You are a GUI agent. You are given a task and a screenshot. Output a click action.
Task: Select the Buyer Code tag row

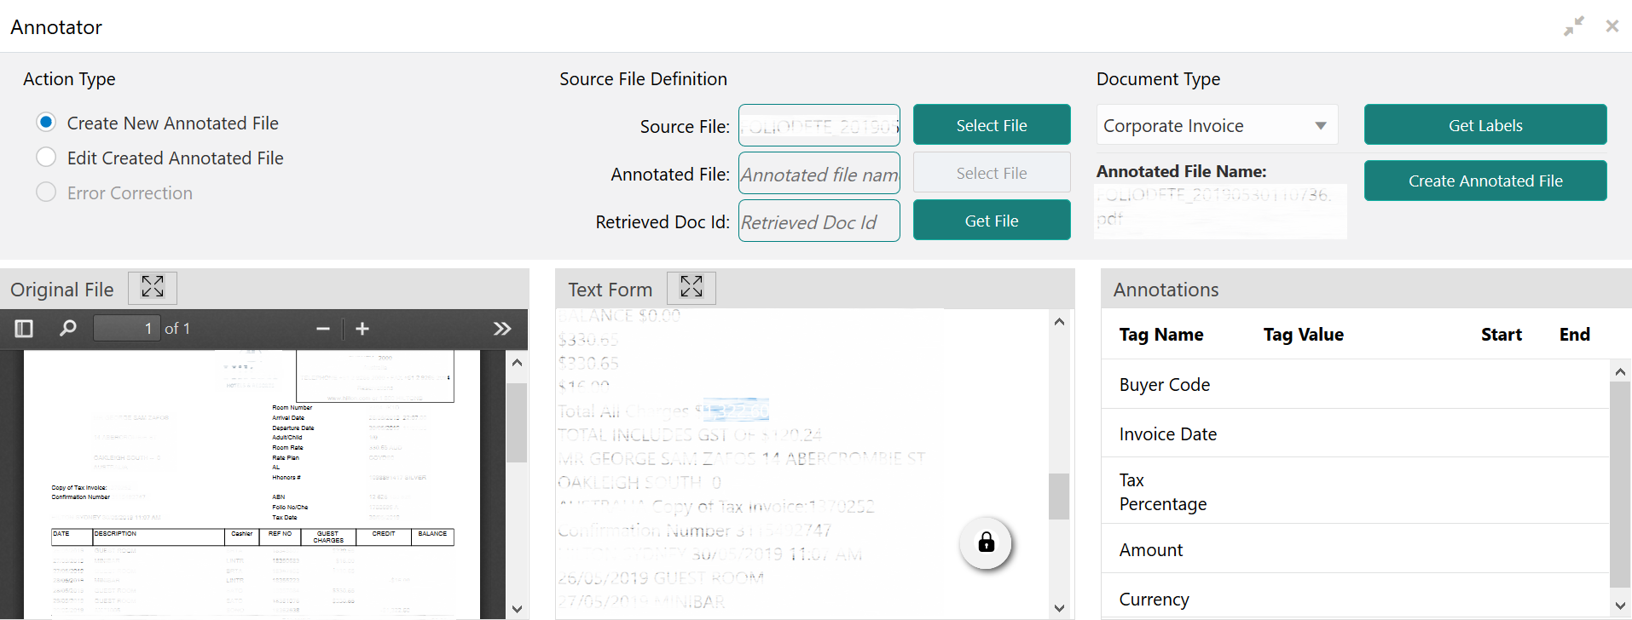(x=1355, y=384)
